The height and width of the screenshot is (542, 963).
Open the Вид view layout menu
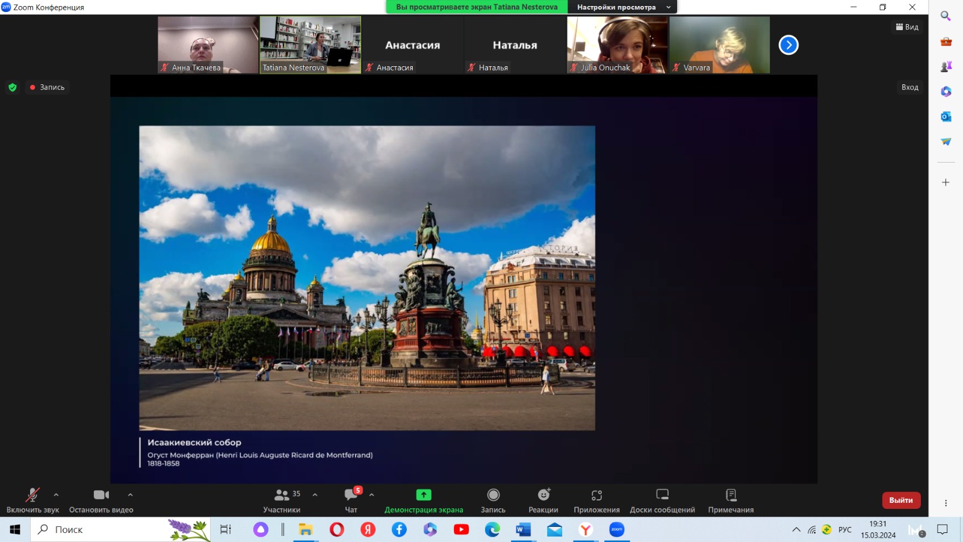907,27
